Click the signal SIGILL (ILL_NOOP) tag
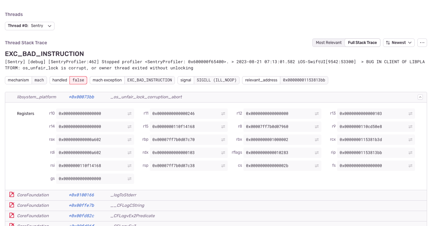The image size is (431, 226). (216, 80)
